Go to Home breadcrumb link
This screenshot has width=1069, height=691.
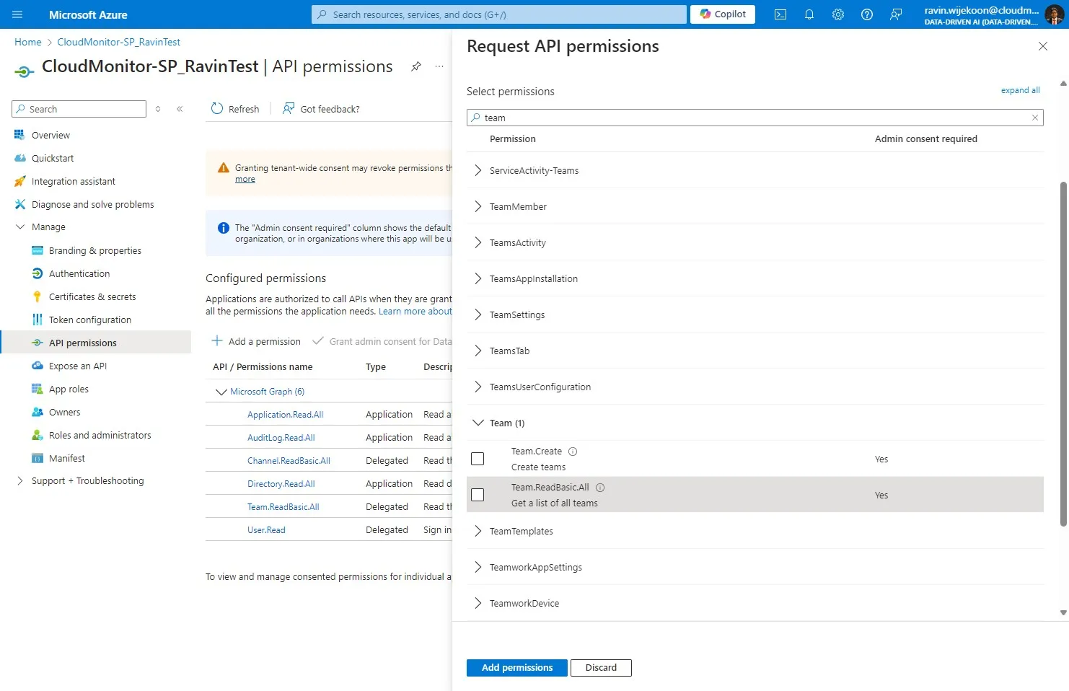[x=28, y=42]
